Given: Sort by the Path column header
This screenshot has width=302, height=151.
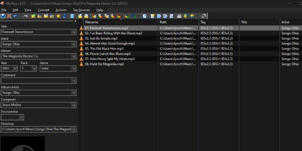Looking at the screenshot, I should pyautogui.click(x=178, y=22).
